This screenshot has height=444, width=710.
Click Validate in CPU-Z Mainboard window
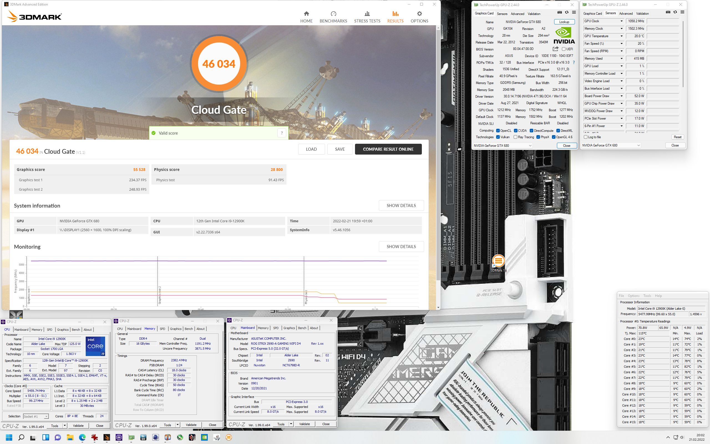(x=304, y=424)
